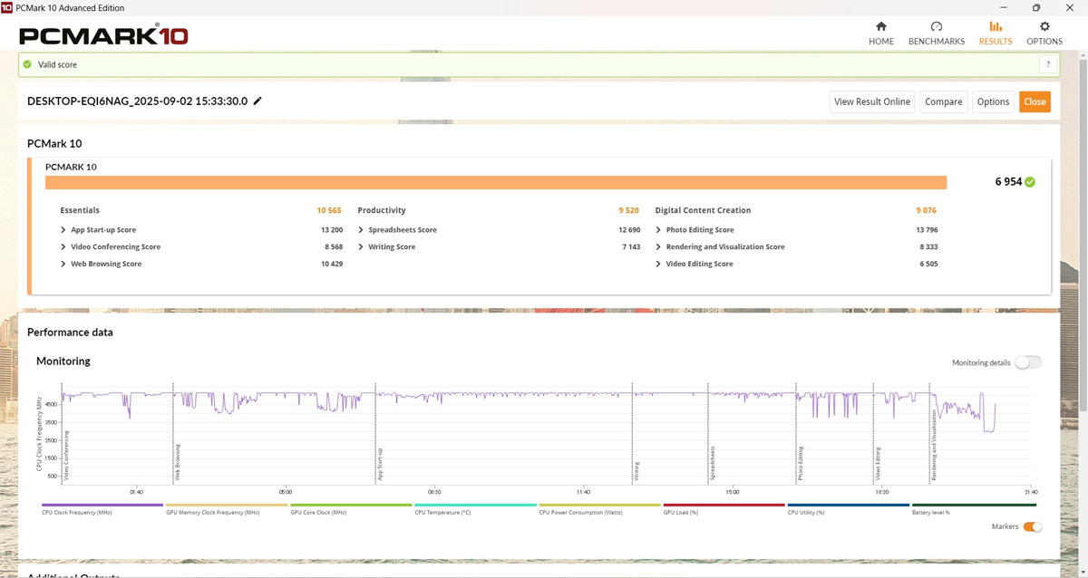Viewport: 1088px width, 578px height.
Task: Toggle GPU Memory Clock Frequency legend series
Action: coord(227,509)
